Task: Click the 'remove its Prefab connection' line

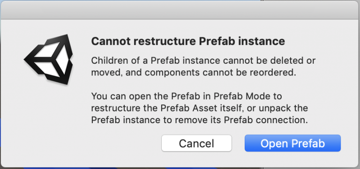Action: 199,120
